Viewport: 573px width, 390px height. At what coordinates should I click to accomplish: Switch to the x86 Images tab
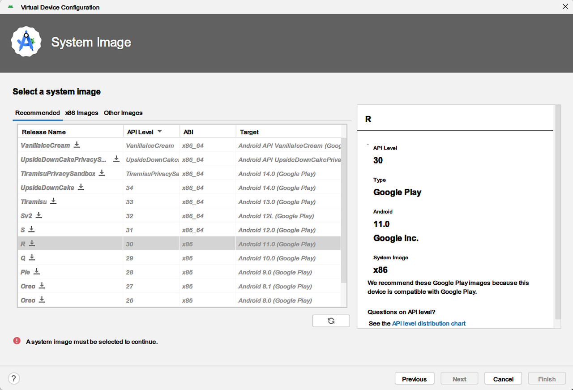click(81, 113)
